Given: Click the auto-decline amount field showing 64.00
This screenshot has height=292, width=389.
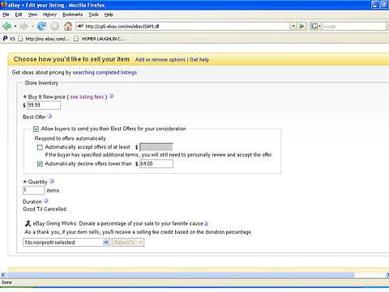Looking at the screenshot, I should pos(156,163).
